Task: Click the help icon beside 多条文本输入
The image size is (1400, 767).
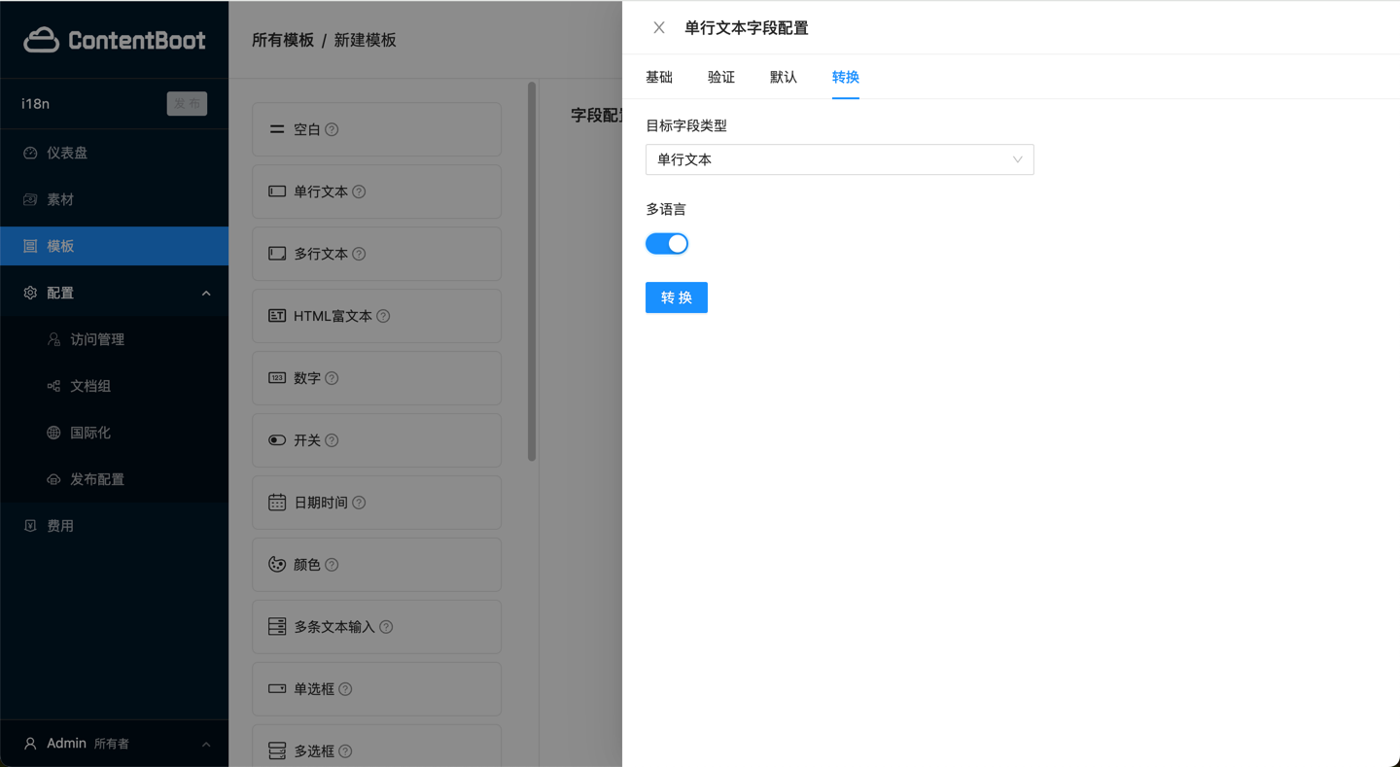Action: coord(386,627)
